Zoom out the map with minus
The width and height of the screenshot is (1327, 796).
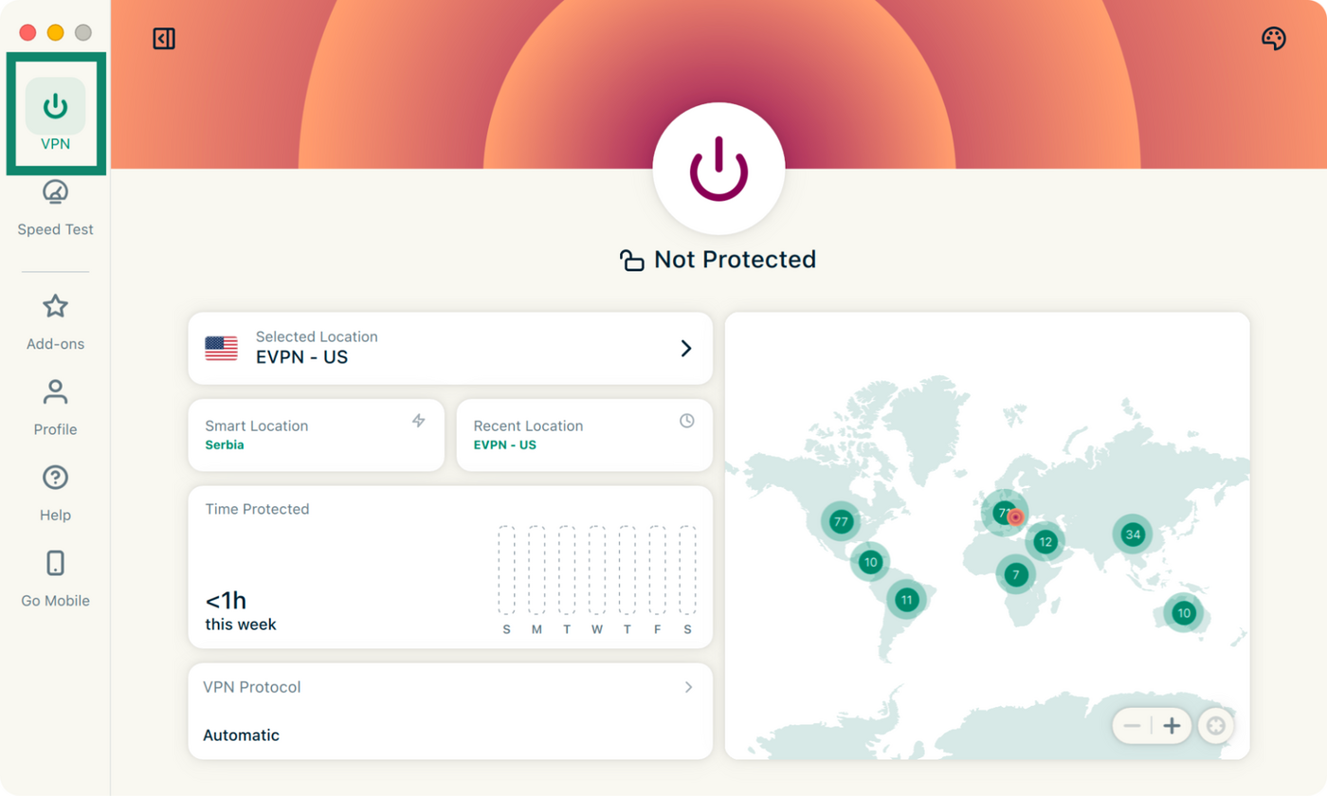click(1132, 727)
